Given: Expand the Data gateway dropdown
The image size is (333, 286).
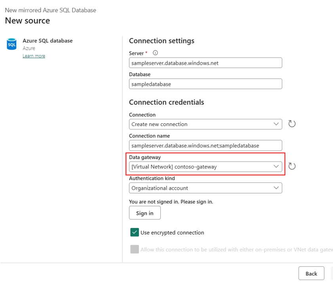Looking at the screenshot, I should click(x=205, y=167).
